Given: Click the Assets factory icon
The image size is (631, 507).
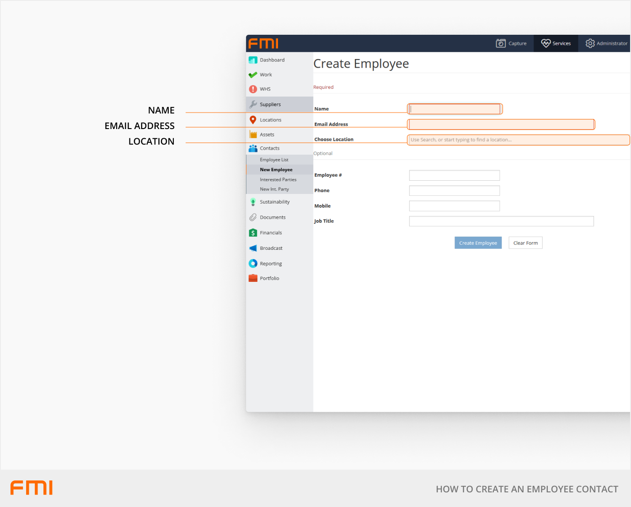Looking at the screenshot, I should [x=253, y=135].
